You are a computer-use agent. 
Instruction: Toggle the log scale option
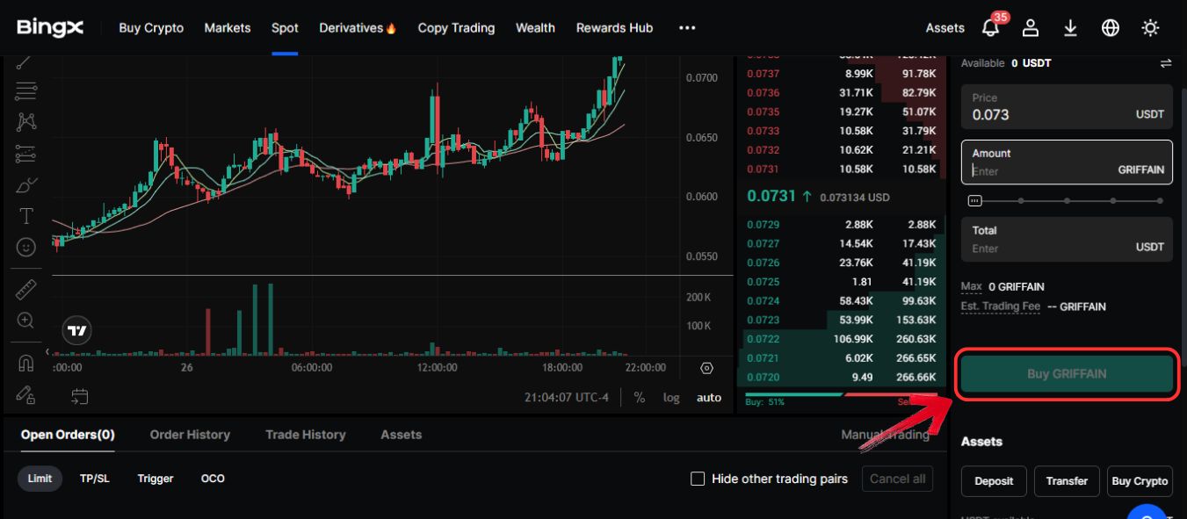671,397
